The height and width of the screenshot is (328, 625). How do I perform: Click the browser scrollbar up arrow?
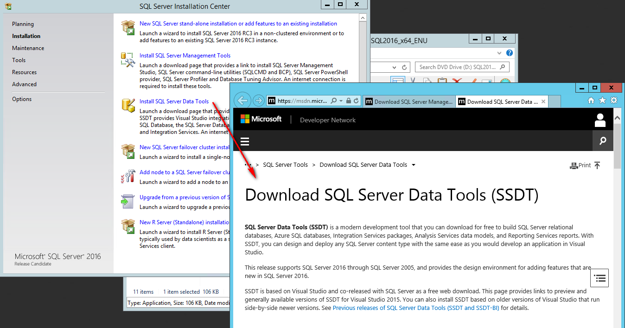click(617, 119)
